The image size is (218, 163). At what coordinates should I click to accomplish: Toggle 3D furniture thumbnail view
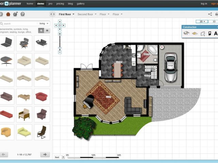pos(41,31)
